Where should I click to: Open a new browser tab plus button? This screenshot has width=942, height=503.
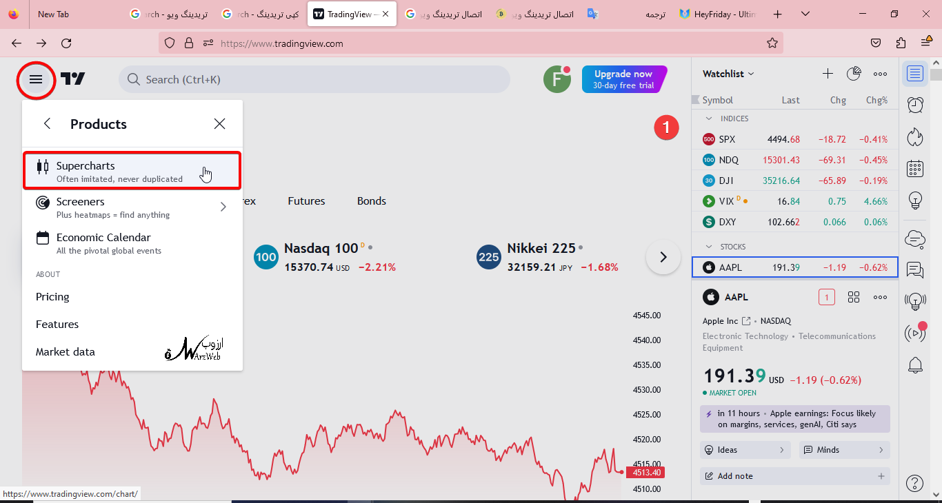[778, 14]
